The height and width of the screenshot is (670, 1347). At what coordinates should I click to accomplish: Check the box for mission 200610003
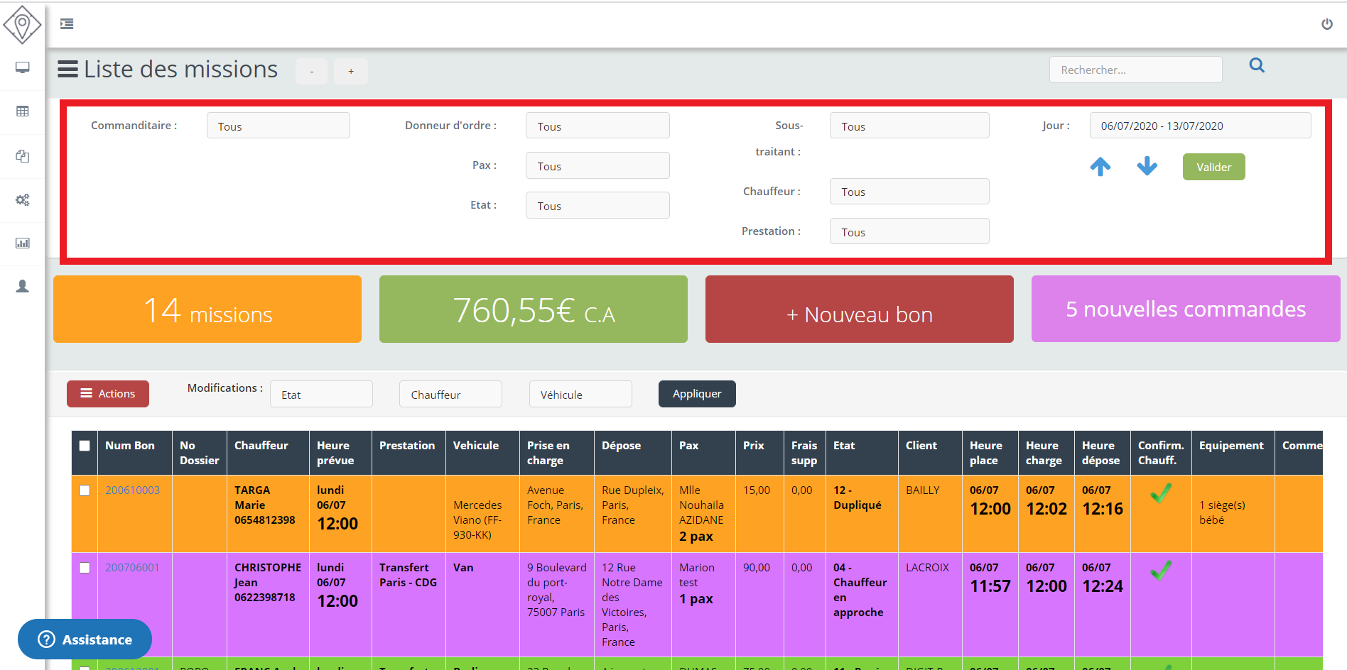tap(85, 490)
